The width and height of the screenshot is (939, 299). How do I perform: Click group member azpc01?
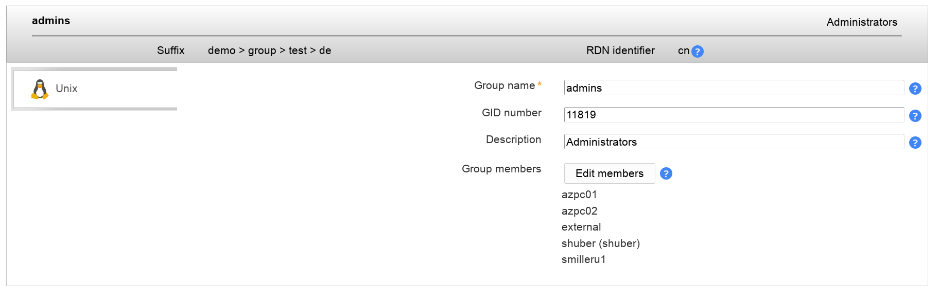pos(579,195)
